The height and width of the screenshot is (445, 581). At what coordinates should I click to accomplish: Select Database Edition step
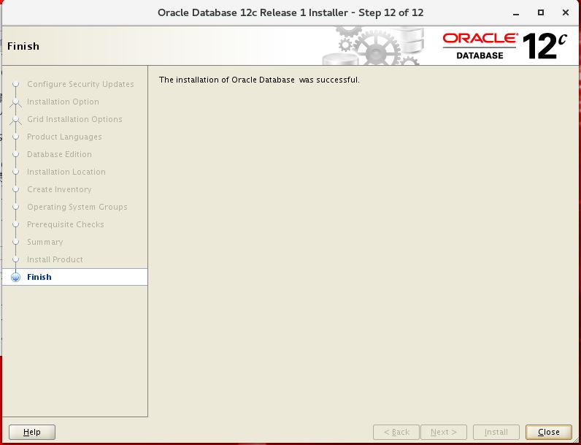[x=59, y=154]
